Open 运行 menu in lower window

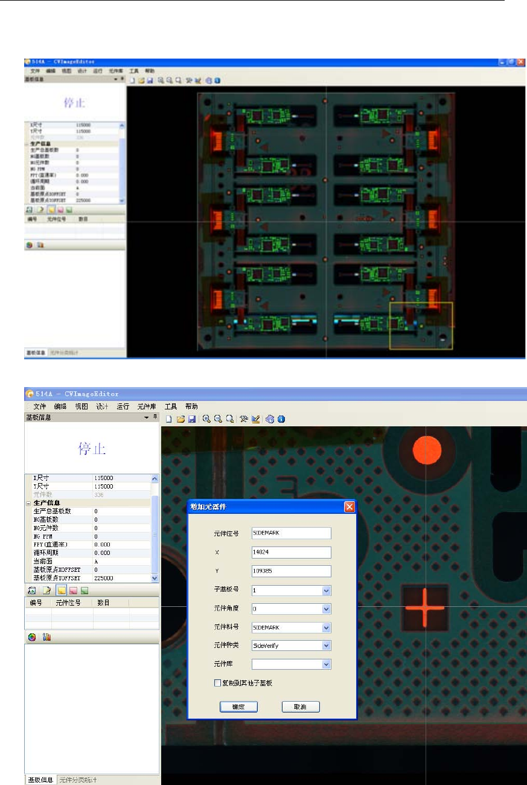(123, 406)
